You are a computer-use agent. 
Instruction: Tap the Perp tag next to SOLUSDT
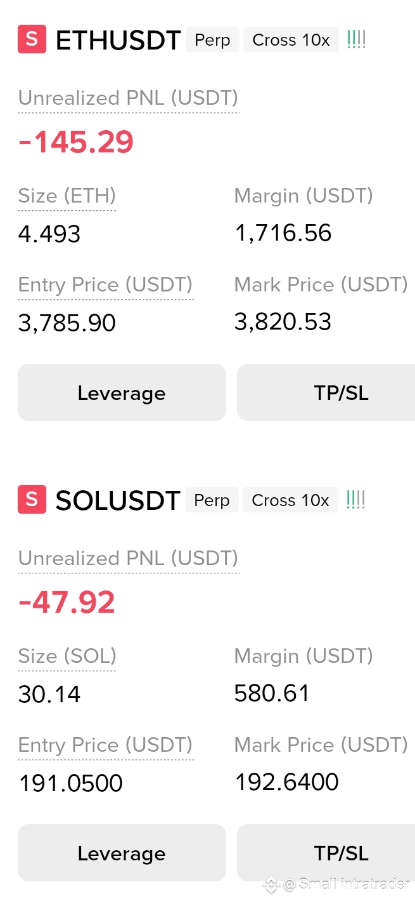tap(212, 500)
